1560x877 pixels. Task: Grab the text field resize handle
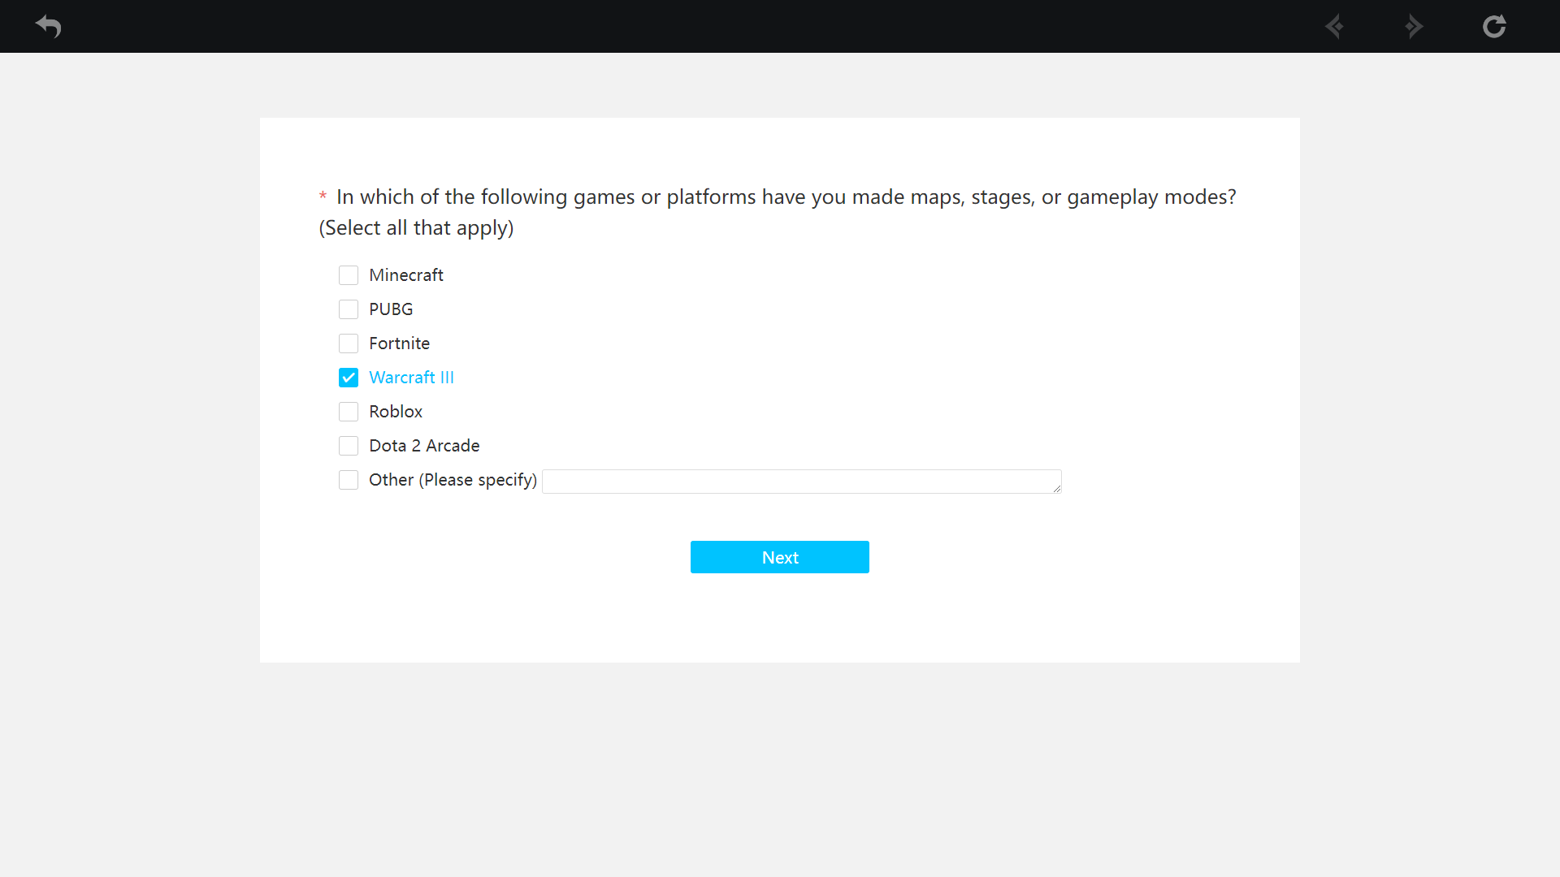coord(1057,488)
